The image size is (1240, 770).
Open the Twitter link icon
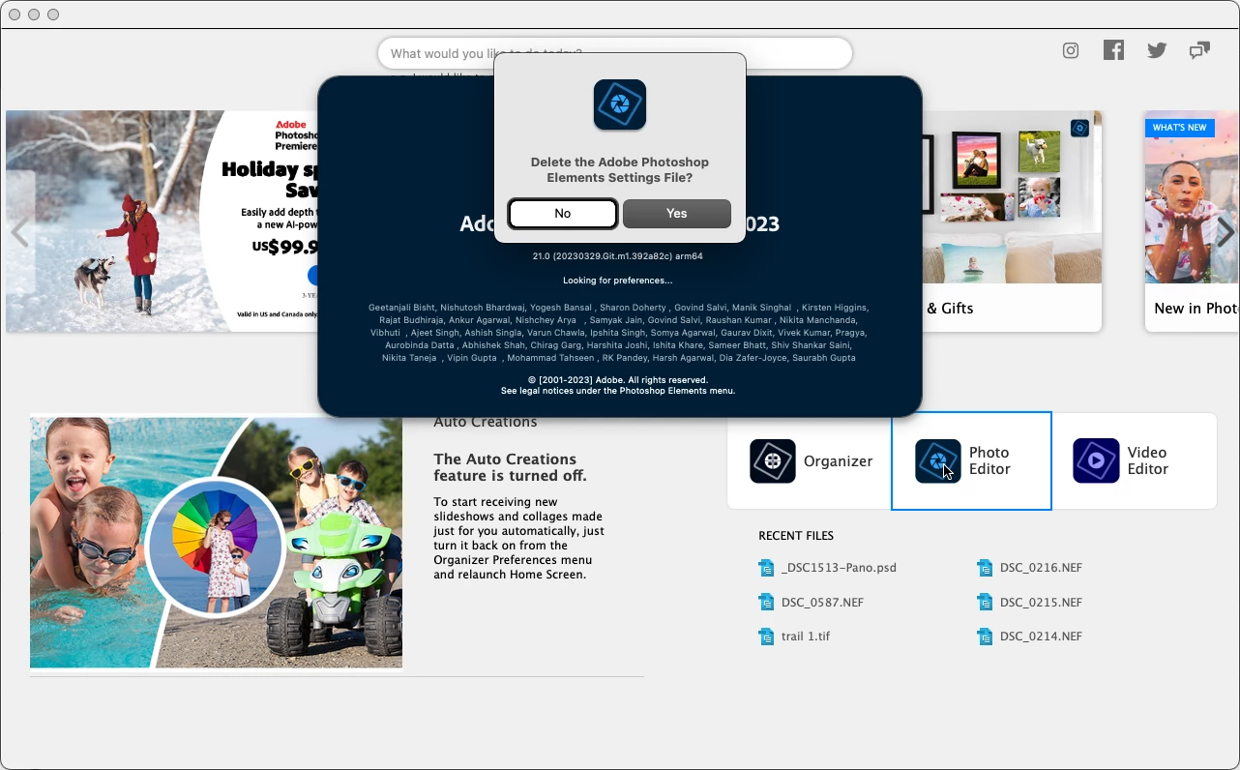(1157, 51)
